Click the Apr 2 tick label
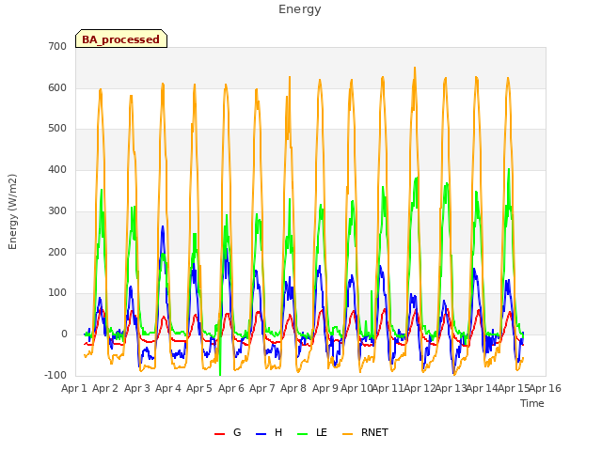This screenshot has height=451, width=602. (x=105, y=388)
